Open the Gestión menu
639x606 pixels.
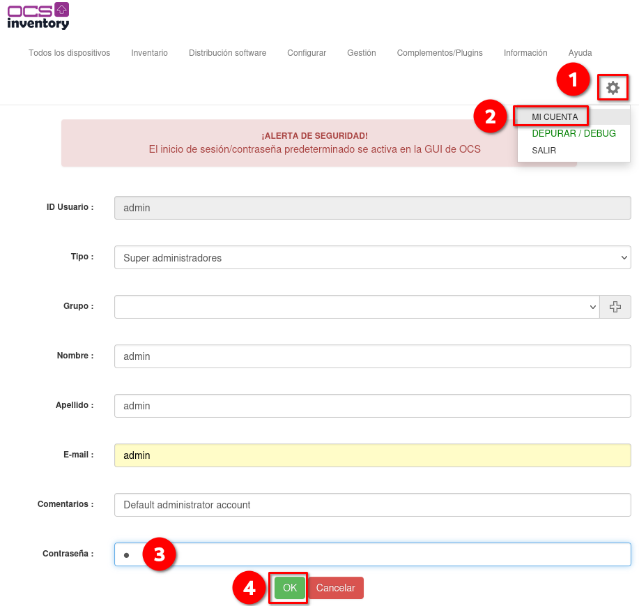(362, 53)
